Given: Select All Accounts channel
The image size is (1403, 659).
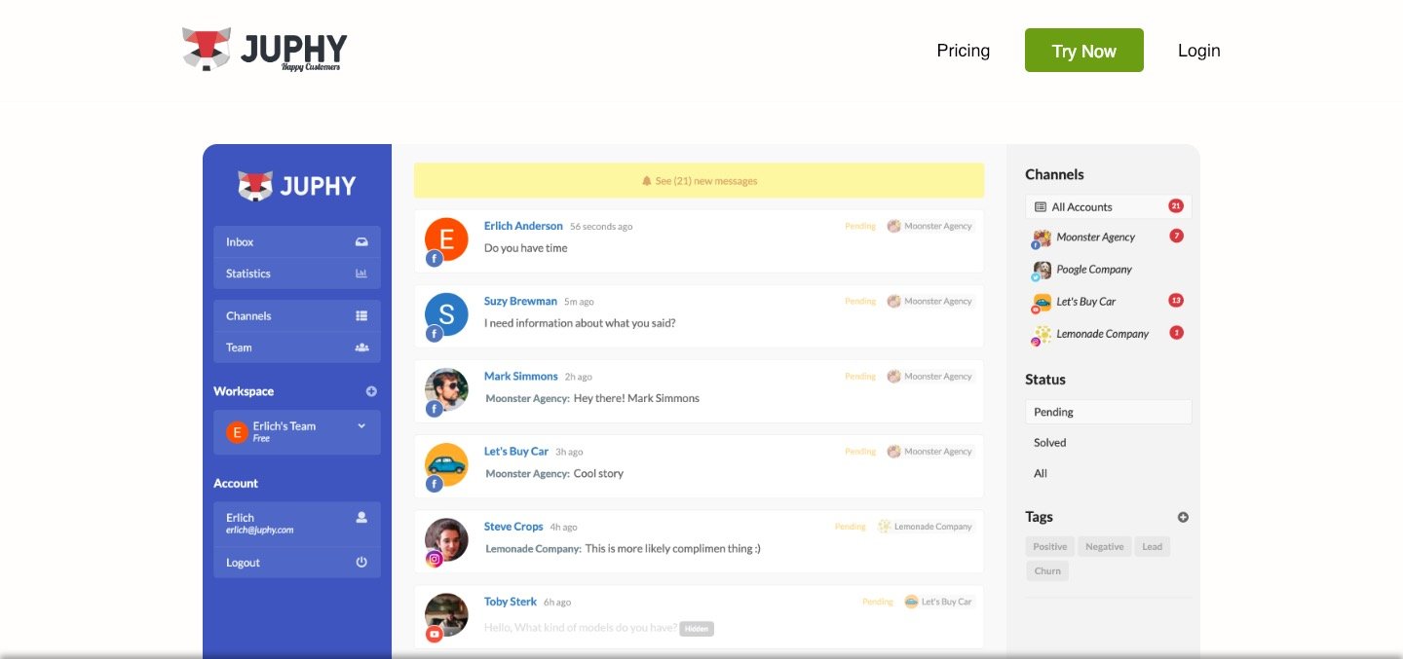Looking at the screenshot, I should 1108,207.
